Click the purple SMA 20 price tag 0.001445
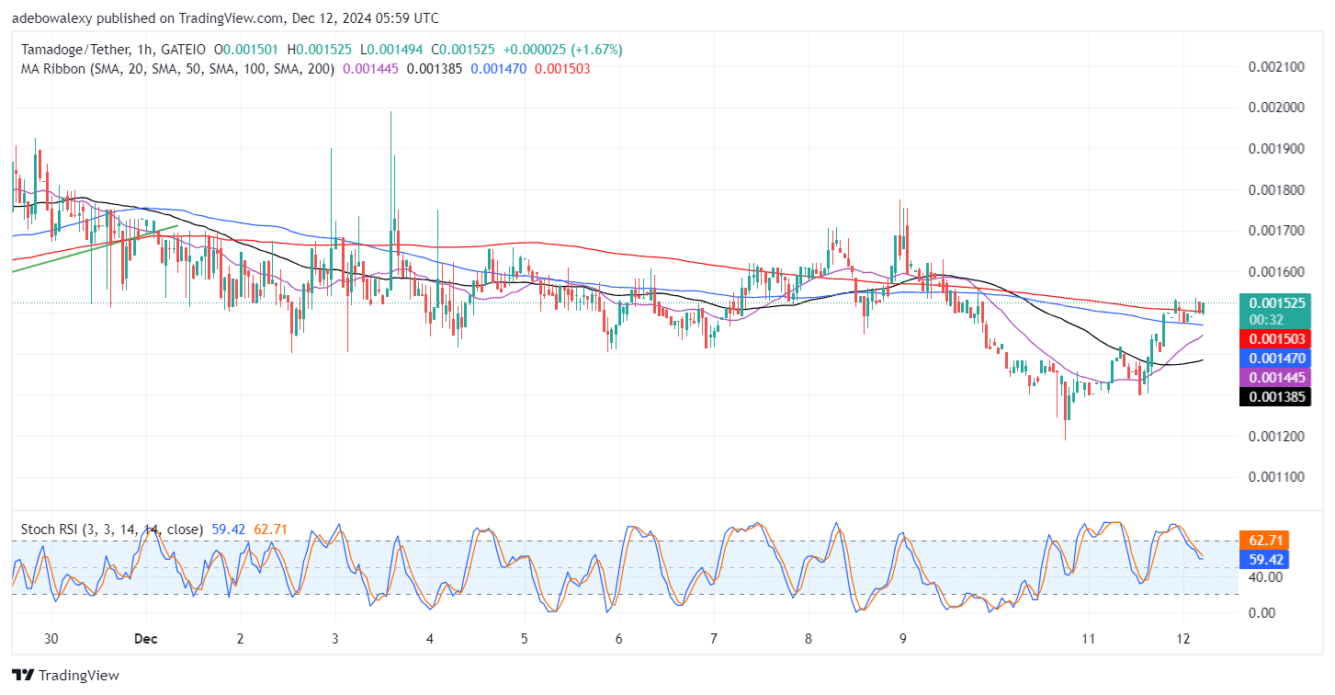The width and height of the screenshot is (1335, 695). pyautogui.click(x=1275, y=377)
